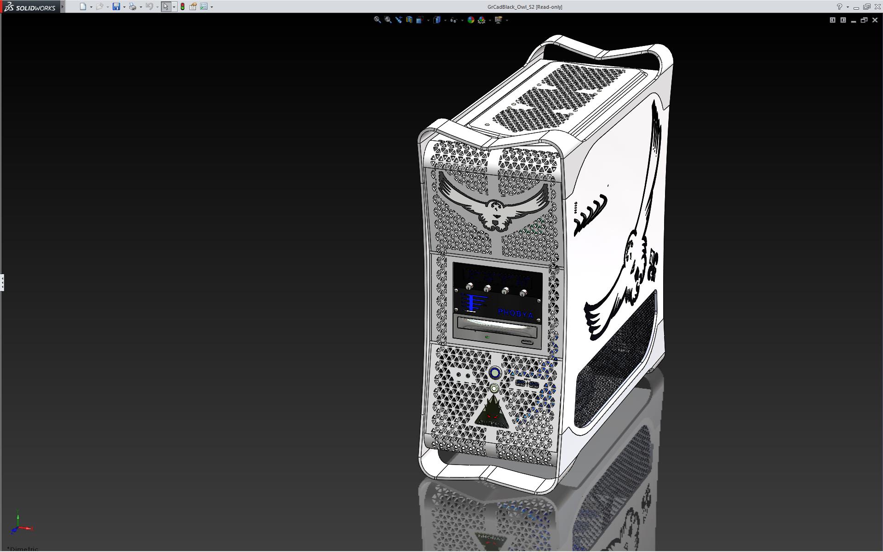Click the Save icon
Image resolution: width=883 pixels, height=552 pixels.
point(116,6)
